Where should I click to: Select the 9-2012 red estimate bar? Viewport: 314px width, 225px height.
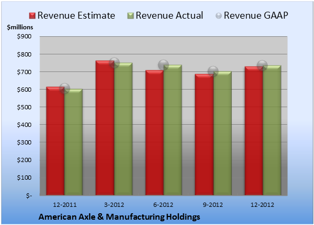[x=204, y=134]
